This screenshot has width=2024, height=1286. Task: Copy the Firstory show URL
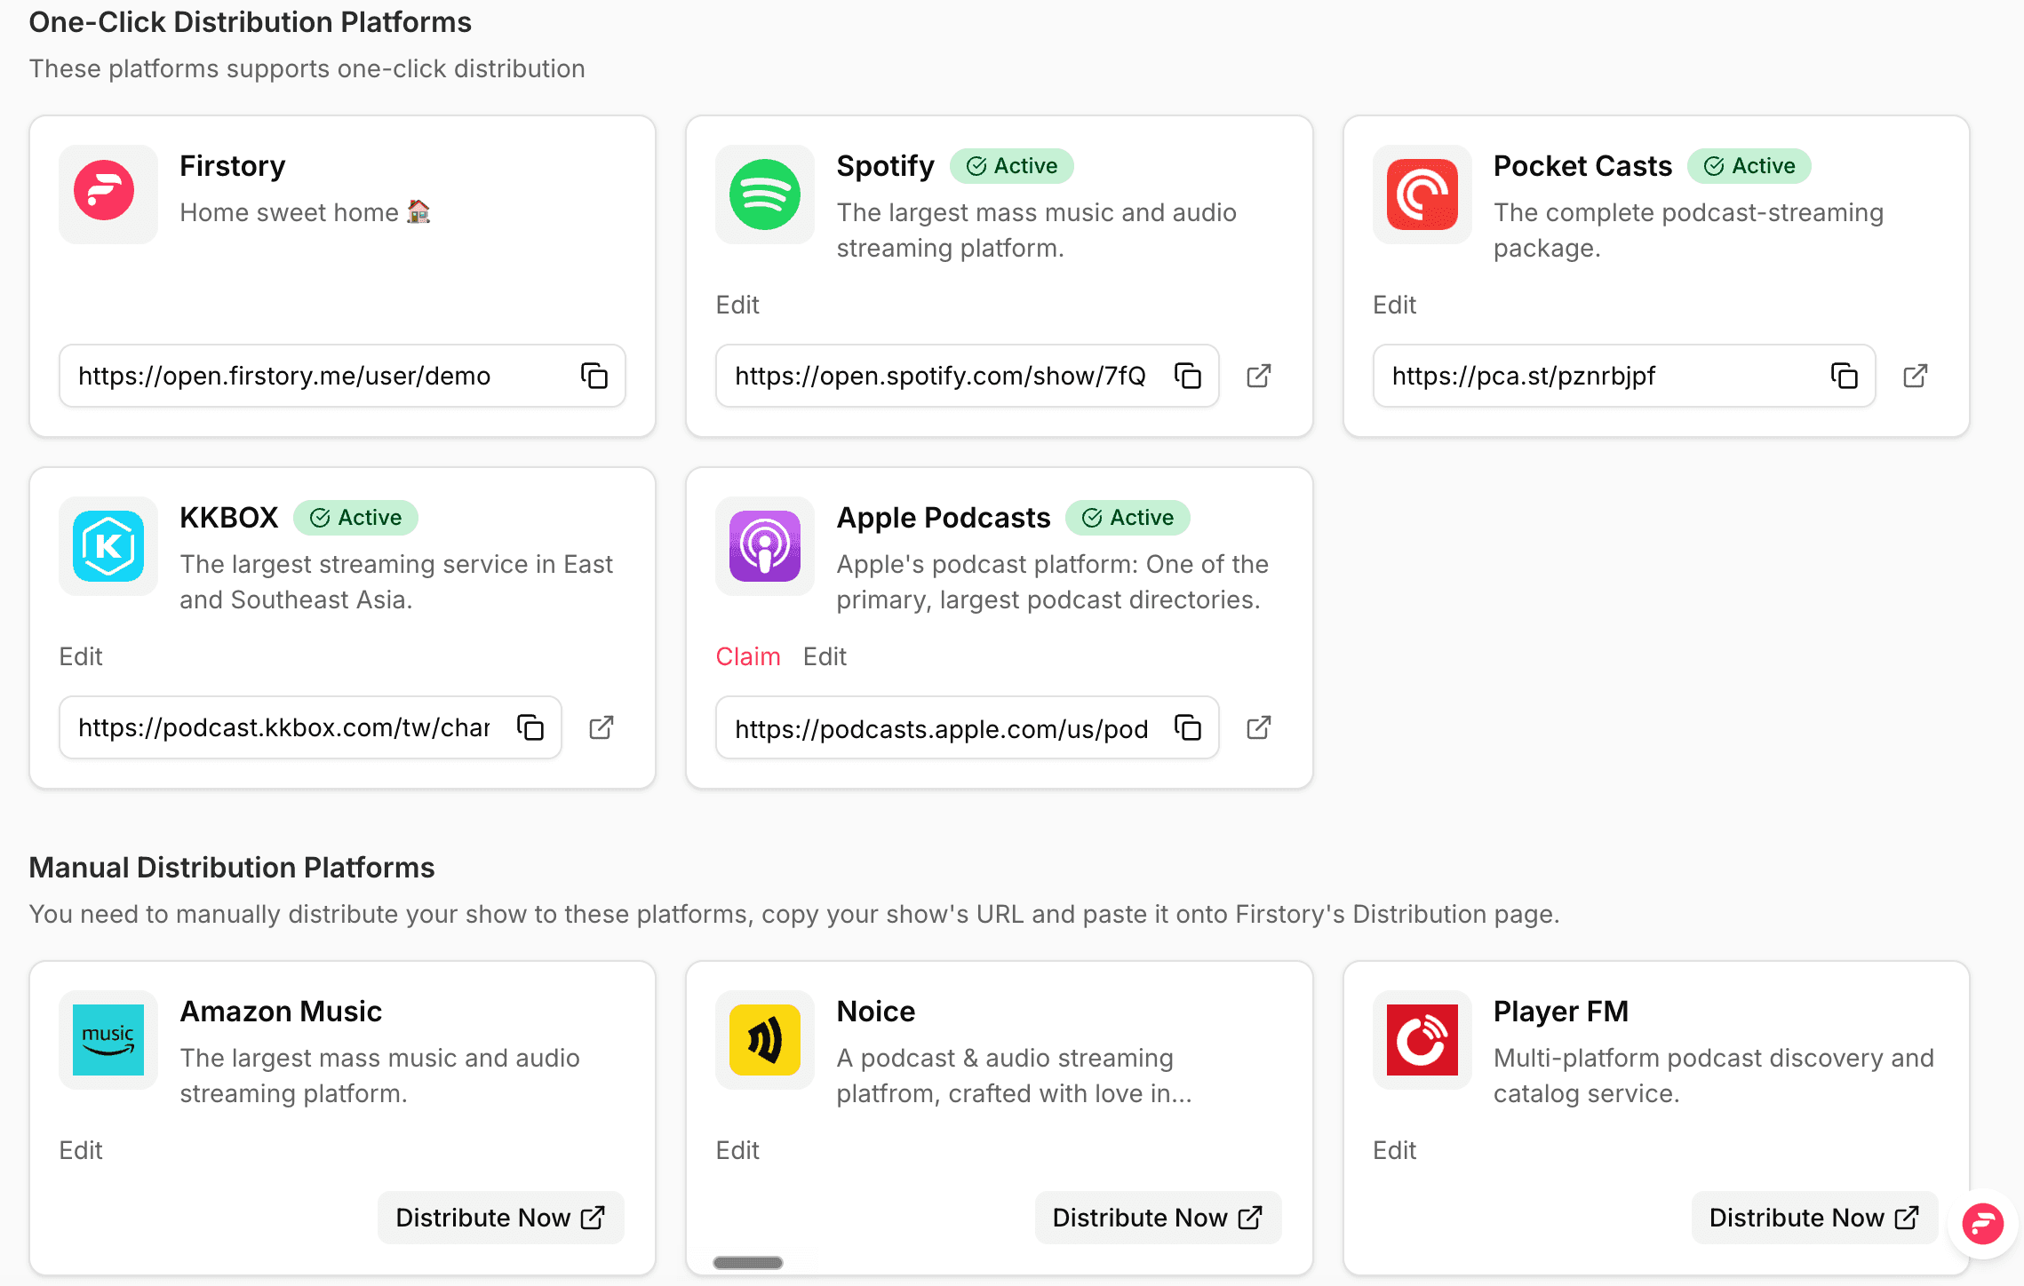(594, 376)
